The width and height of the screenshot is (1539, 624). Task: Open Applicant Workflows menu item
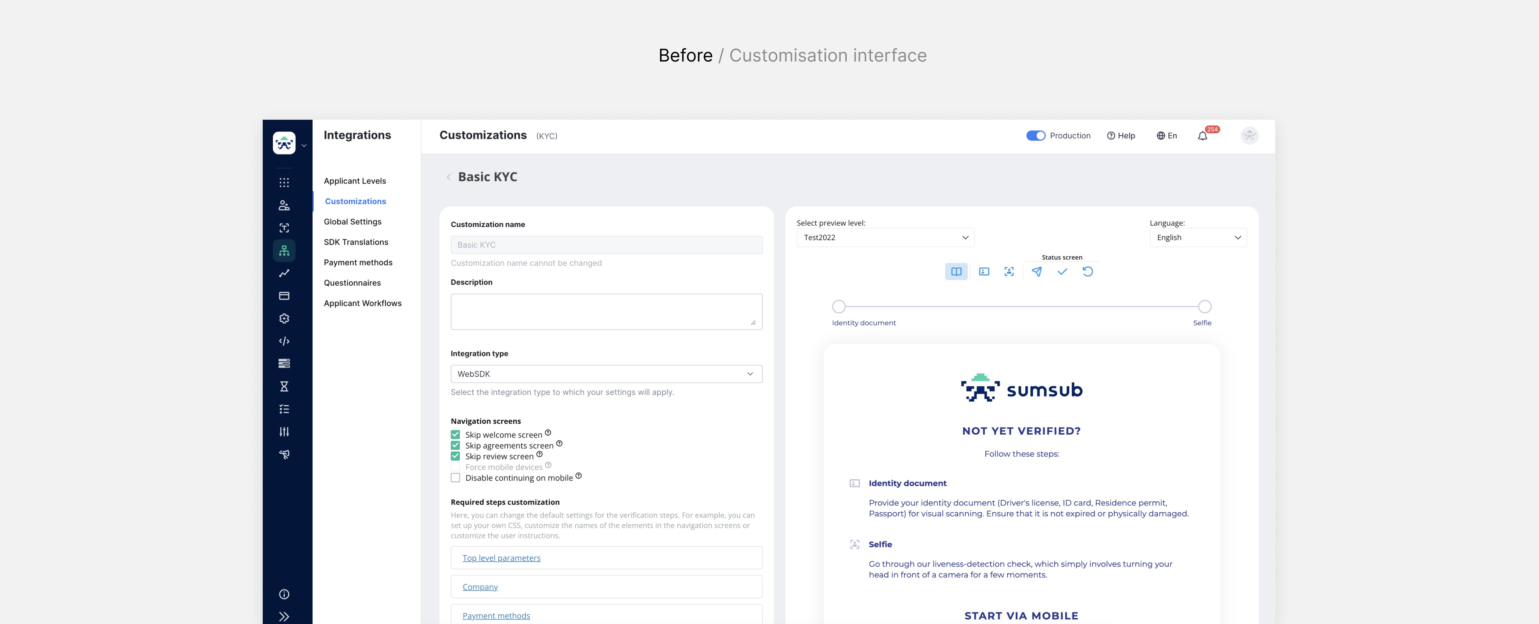pyautogui.click(x=363, y=303)
